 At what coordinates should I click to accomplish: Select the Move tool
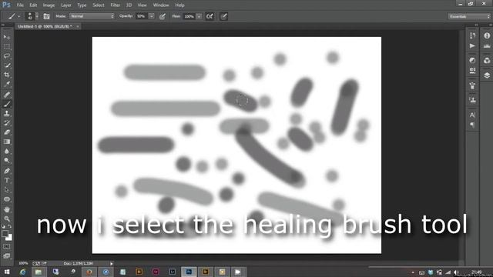coord(7,37)
